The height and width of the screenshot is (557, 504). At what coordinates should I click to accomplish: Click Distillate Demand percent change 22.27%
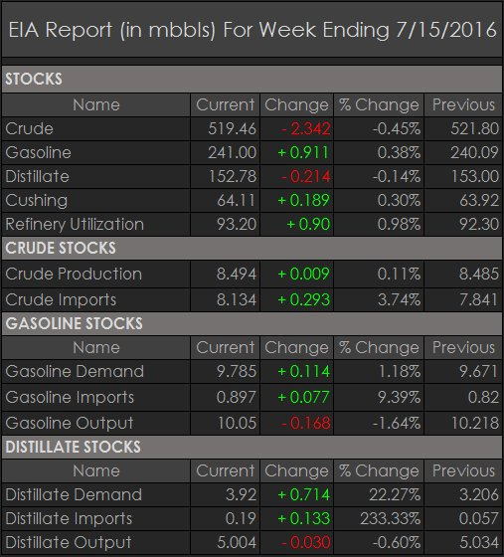point(395,495)
